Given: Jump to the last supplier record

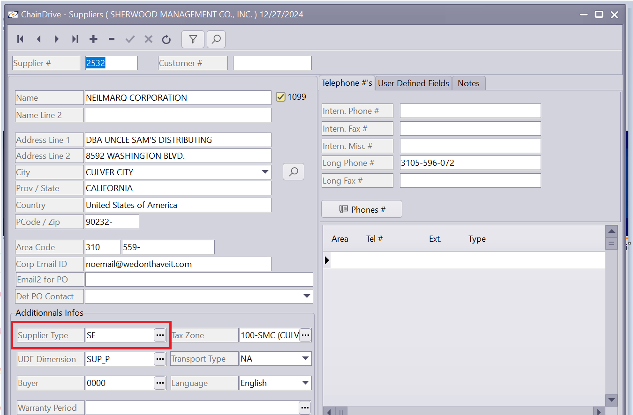Looking at the screenshot, I should (x=75, y=39).
